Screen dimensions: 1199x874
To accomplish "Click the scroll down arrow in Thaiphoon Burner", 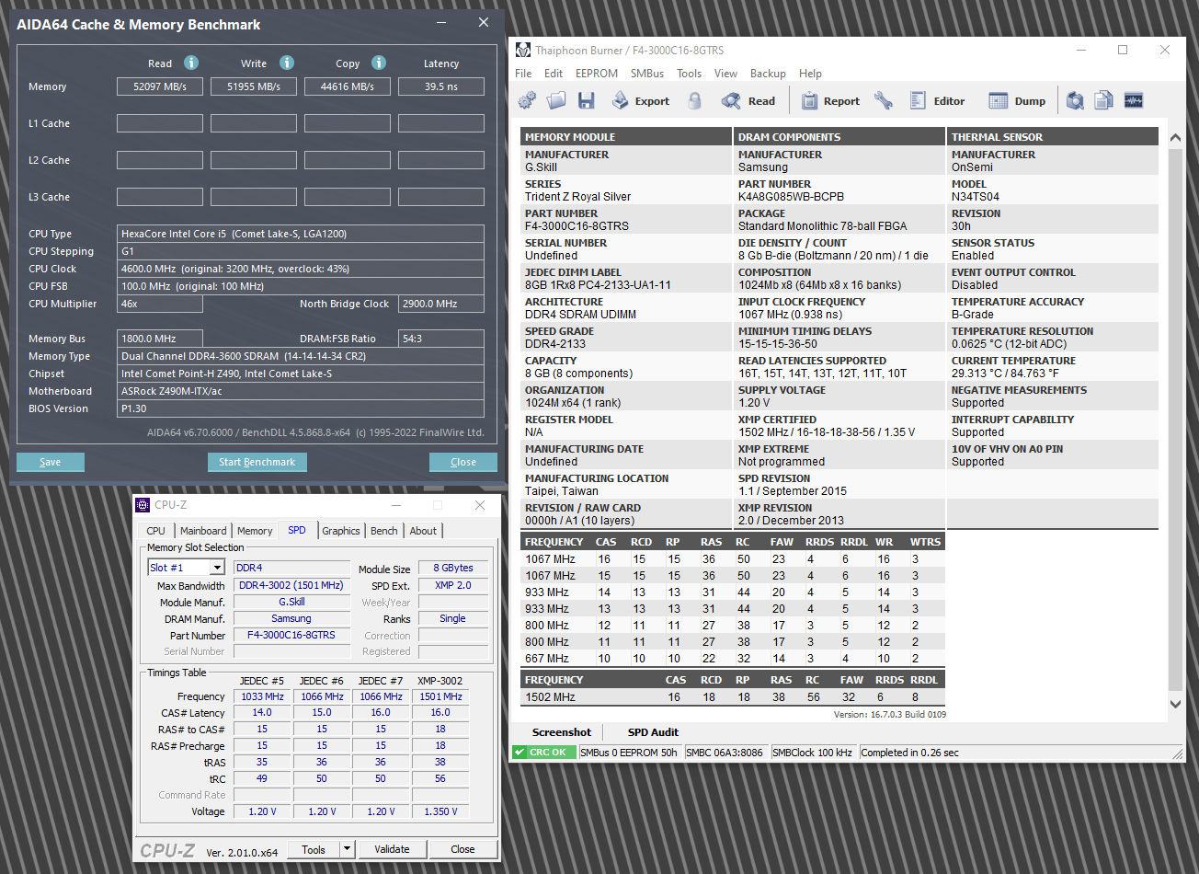I will click(1175, 704).
